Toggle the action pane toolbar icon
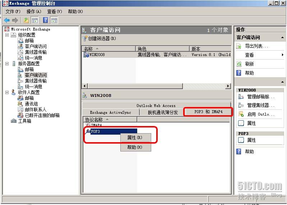 (x=54, y=20)
